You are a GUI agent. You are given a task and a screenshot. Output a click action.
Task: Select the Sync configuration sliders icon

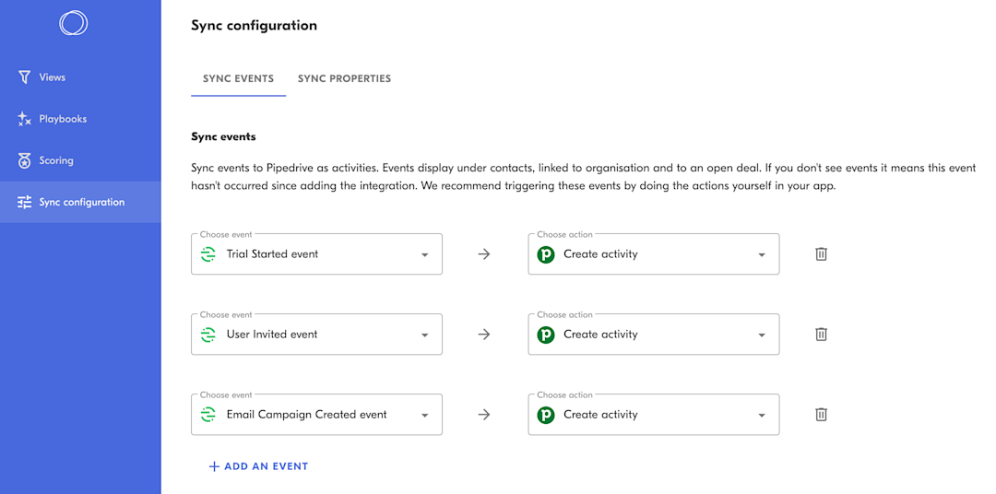(x=25, y=202)
